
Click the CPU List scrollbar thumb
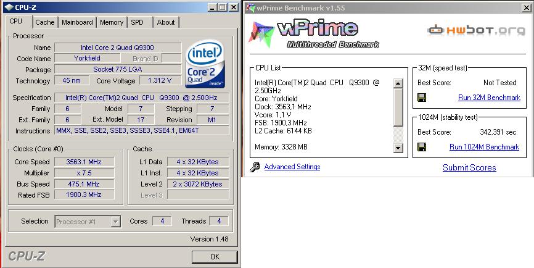pos(398,107)
